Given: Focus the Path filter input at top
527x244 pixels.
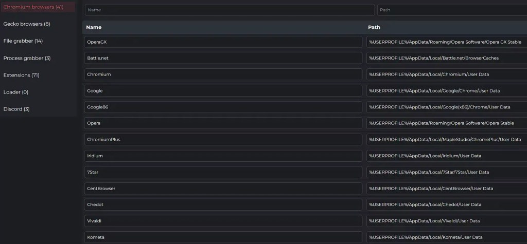Looking at the screenshot, I should coord(452,10).
